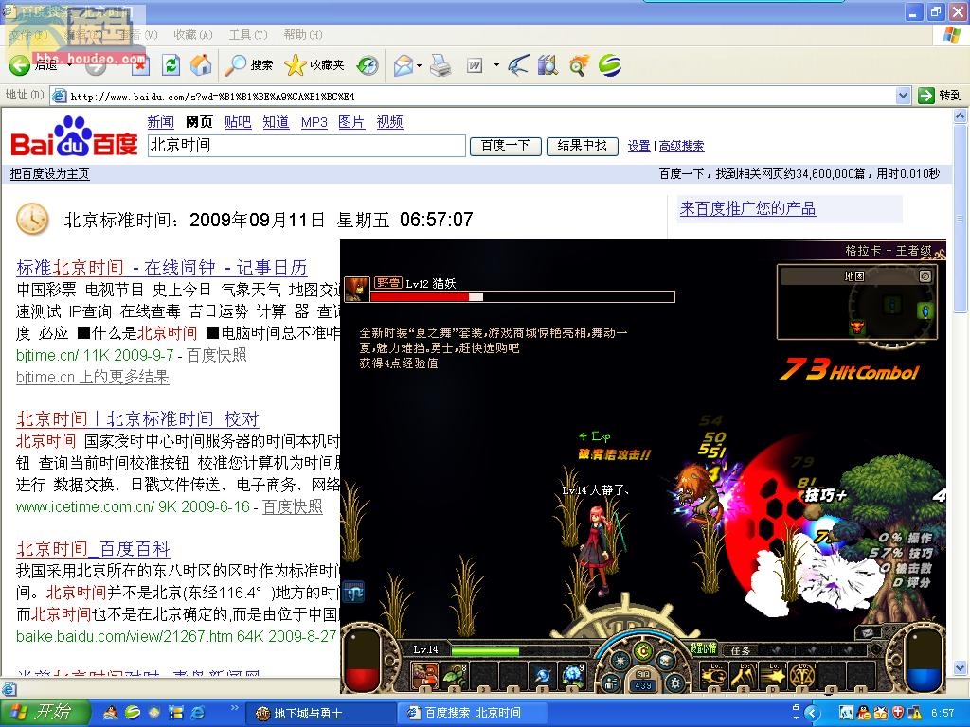The height and width of the screenshot is (727, 970).
Task: Switch to Baidu 视频 tab
Action: point(389,122)
